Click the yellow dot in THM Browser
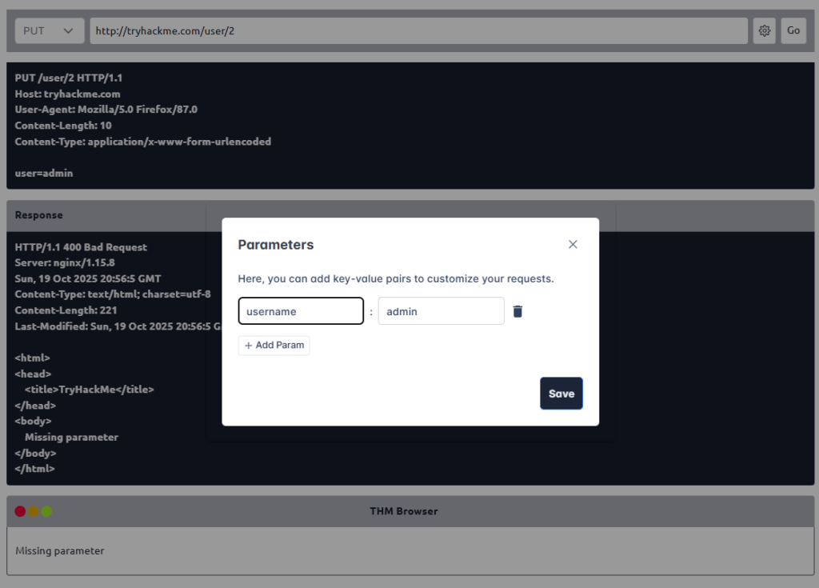This screenshot has height=588, width=819. click(x=34, y=511)
